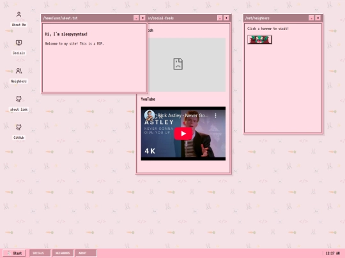Open the Neighbors desktop icon

click(x=19, y=75)
